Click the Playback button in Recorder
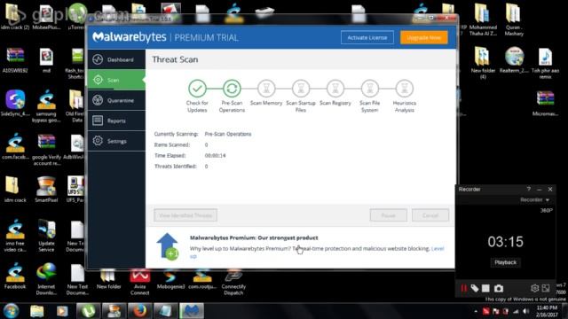568x319 pixels. pyautogui.click(x=505, y=262)
